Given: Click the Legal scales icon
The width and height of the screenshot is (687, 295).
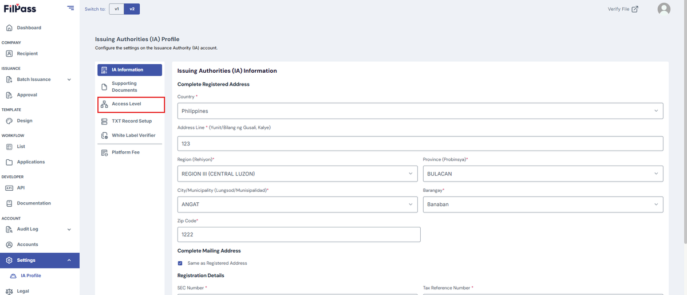Looking at the screenshot, I should pos(9,291).
